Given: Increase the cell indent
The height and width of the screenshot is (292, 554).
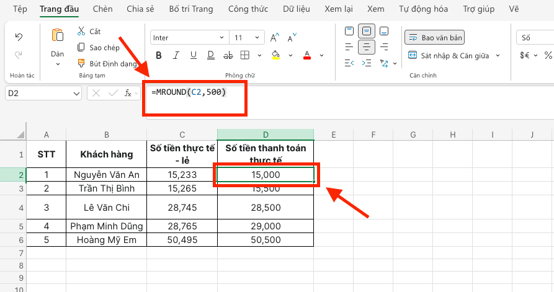Looking at the screenshot, I should [367, 63].
